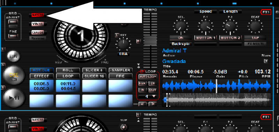
Task: Toggle the CENSOR button
Action: tap(38, 33)
